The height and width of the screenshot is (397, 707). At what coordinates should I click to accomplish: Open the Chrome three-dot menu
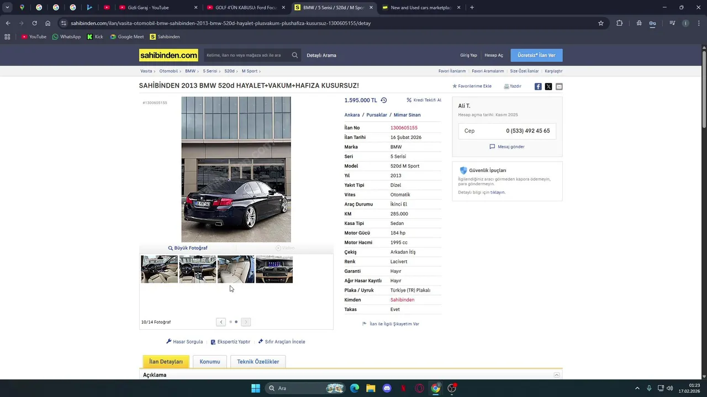pos(699,23)
